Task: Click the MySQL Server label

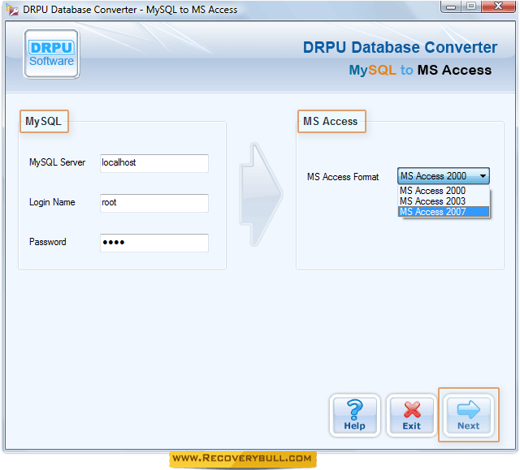Action: (x=58, y=162)
